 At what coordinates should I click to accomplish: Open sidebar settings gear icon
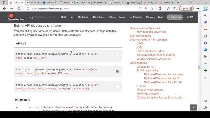[205, 108]
